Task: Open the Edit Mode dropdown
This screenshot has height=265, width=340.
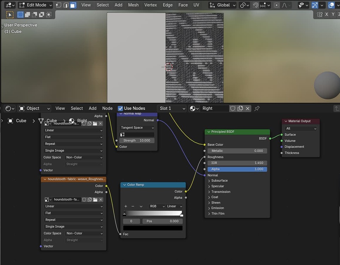Action: click(x=35, y=5)
